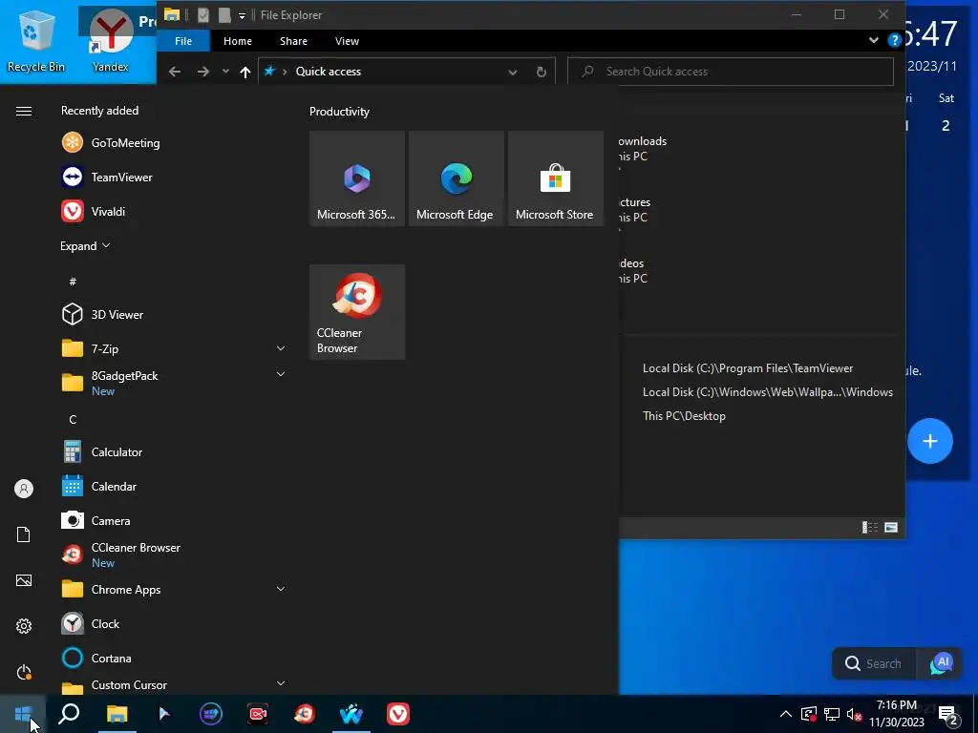
Task: Open Settings gear in Start sidebar
Action: pos(24,626)
